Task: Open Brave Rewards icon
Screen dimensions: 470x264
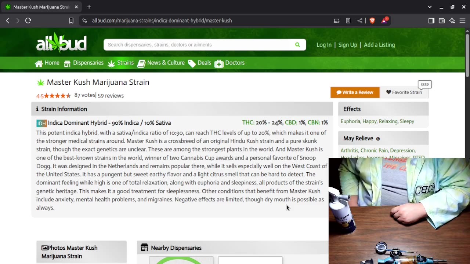Action: [384, 21]
